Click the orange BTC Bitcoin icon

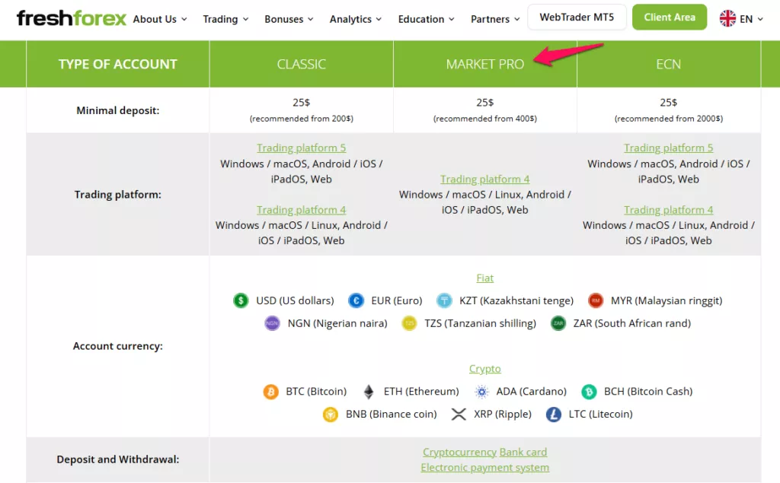click(270, 392)
